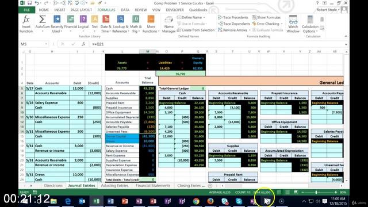Click the zoom slider handle

pos(316,192)
